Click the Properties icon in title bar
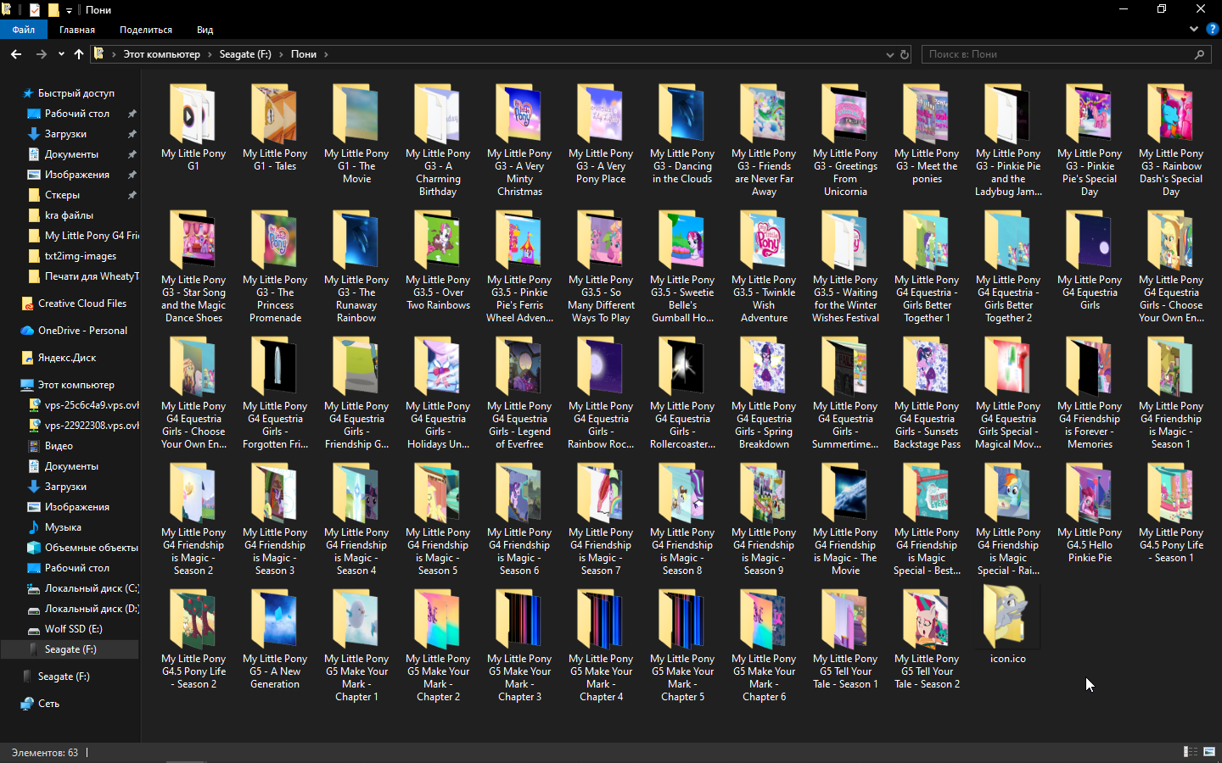Screen dimensions: 1222x763 point(35,10)
